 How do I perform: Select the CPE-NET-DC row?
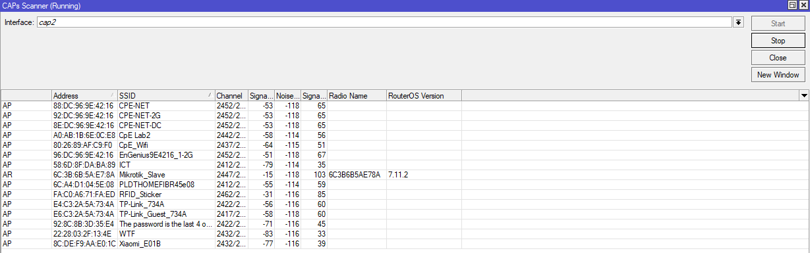[x=405, y=125]
